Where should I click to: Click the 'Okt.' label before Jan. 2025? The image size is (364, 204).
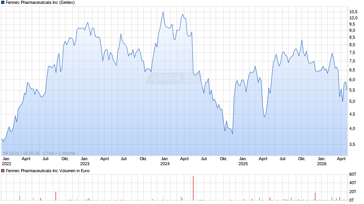click(223, 159)
